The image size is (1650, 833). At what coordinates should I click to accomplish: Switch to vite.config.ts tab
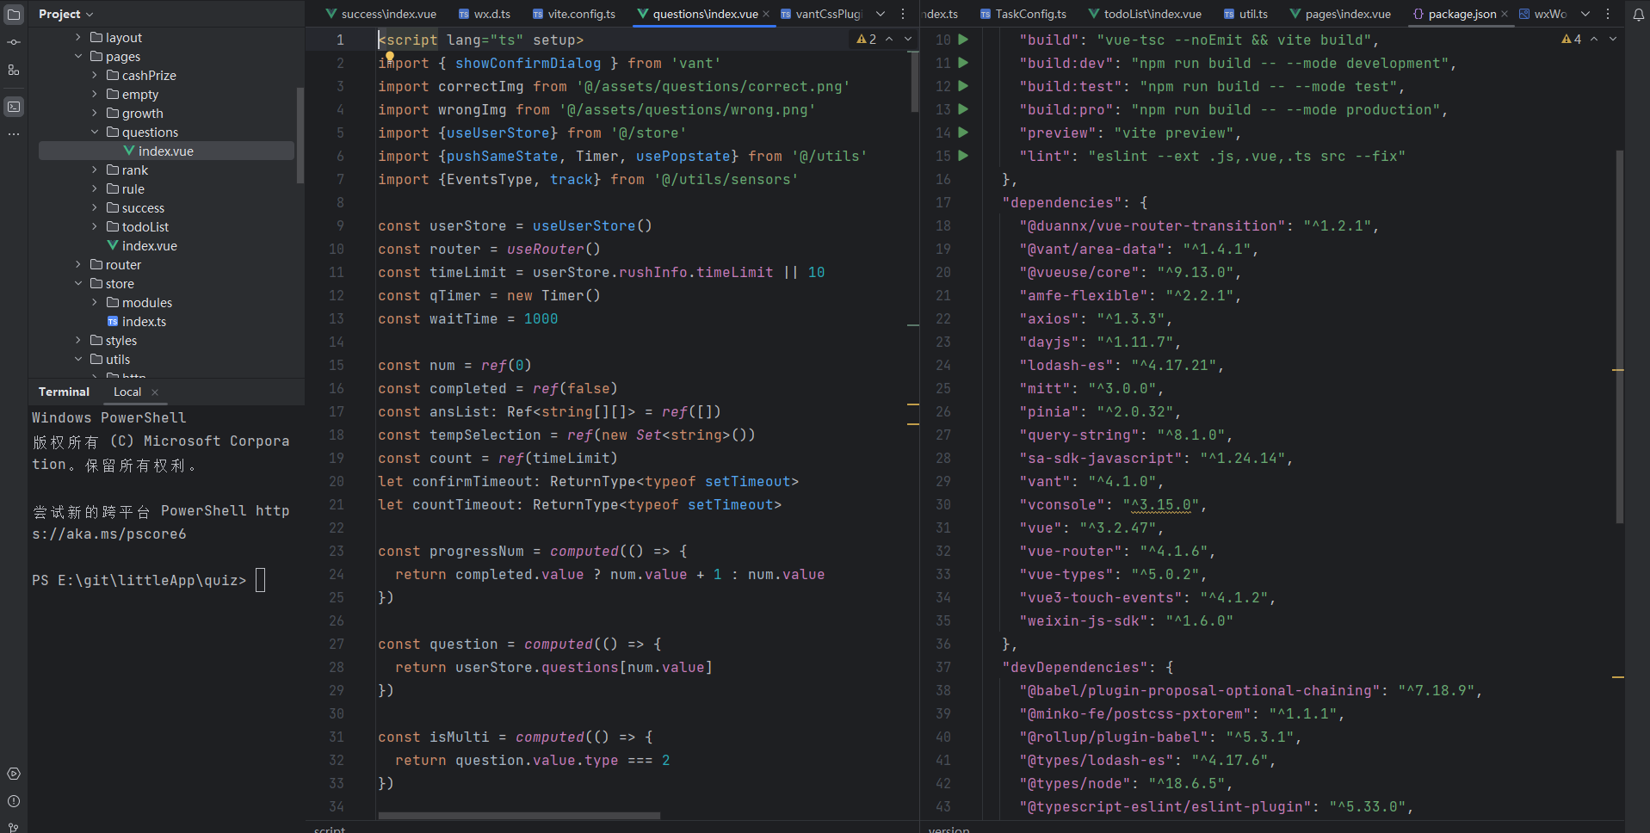(574, 14)
